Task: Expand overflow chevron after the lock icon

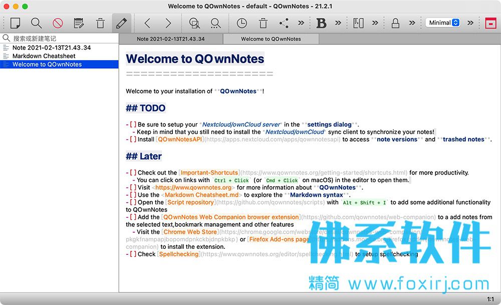Action: pyautogui.click(x=412, y=23)
